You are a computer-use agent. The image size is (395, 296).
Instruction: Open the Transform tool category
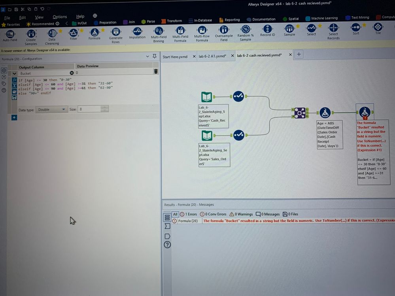[x=172, y=21]
